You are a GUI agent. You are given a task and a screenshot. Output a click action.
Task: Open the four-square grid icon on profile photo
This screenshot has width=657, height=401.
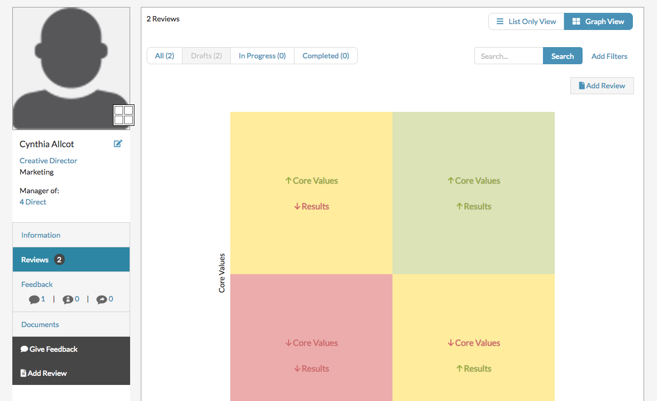(x=124, y=115)
